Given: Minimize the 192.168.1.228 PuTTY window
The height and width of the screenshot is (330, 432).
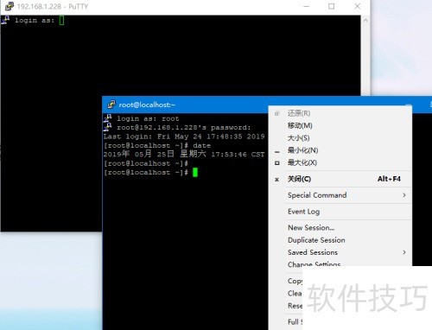Looking at the screenshot, I should [x=307, y=6].
